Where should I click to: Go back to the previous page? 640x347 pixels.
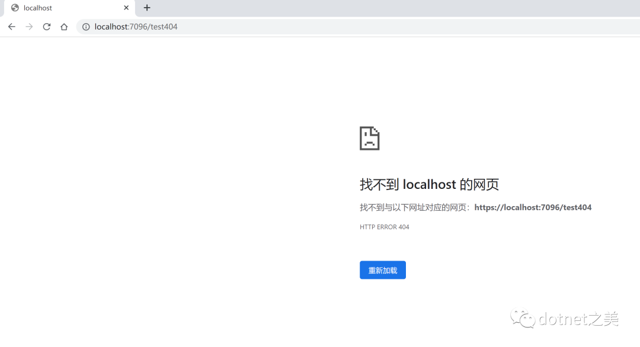tap(11, 27)
